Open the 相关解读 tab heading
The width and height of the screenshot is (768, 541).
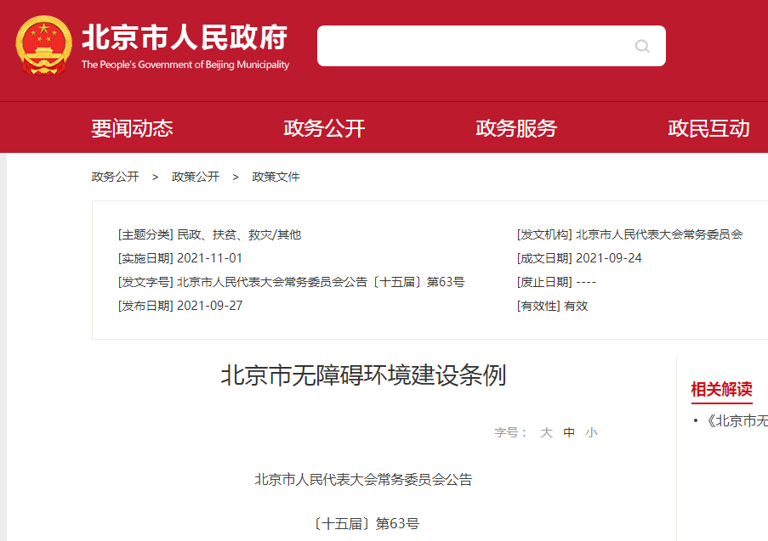click(x=721, y=390)
